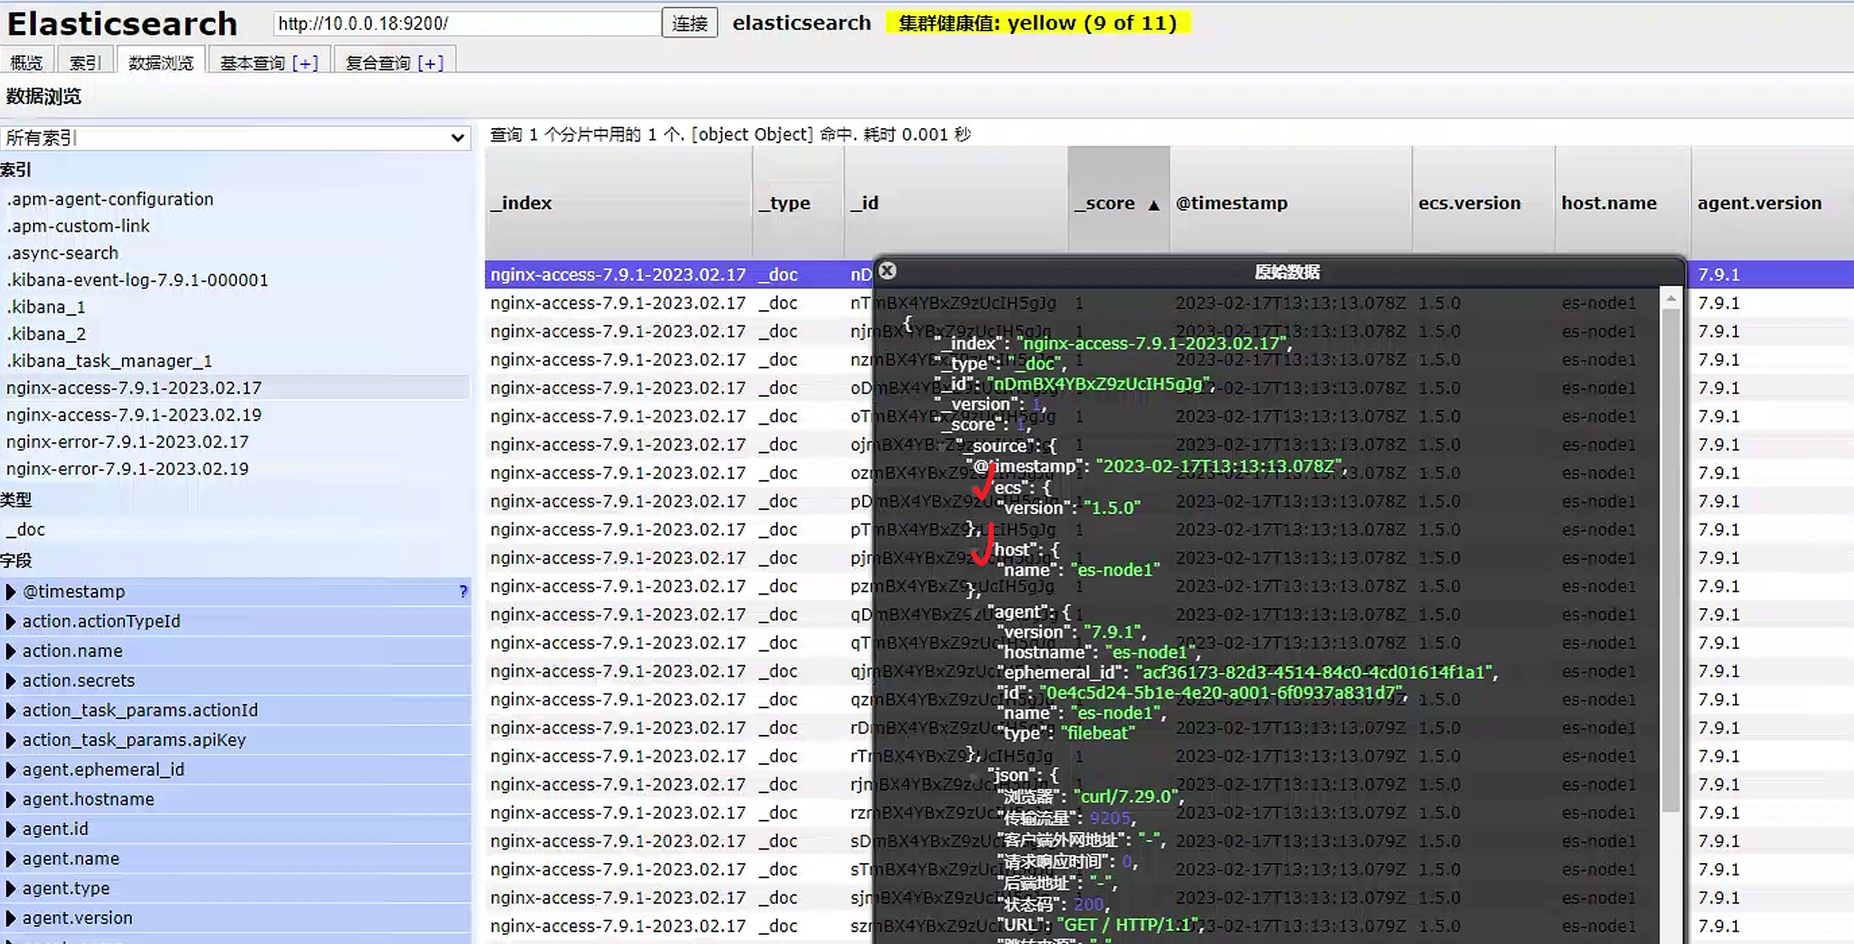Select the nginx-error-7.9.1-2023.02.19 index
The height and width of the screenshot is (944, 1854).
click(128, 469)
